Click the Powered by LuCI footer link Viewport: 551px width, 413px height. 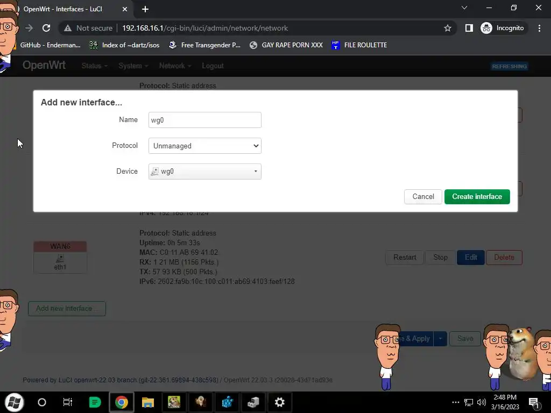click(x=121, y=380)
